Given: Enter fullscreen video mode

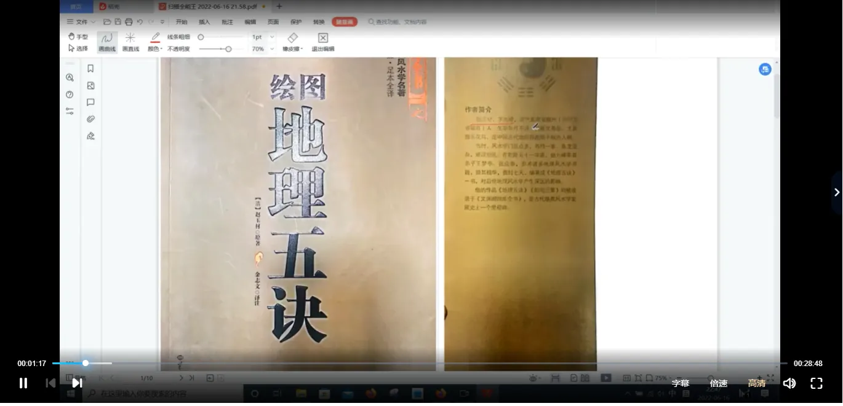Looking at the screenshot, I should point(816,383).
